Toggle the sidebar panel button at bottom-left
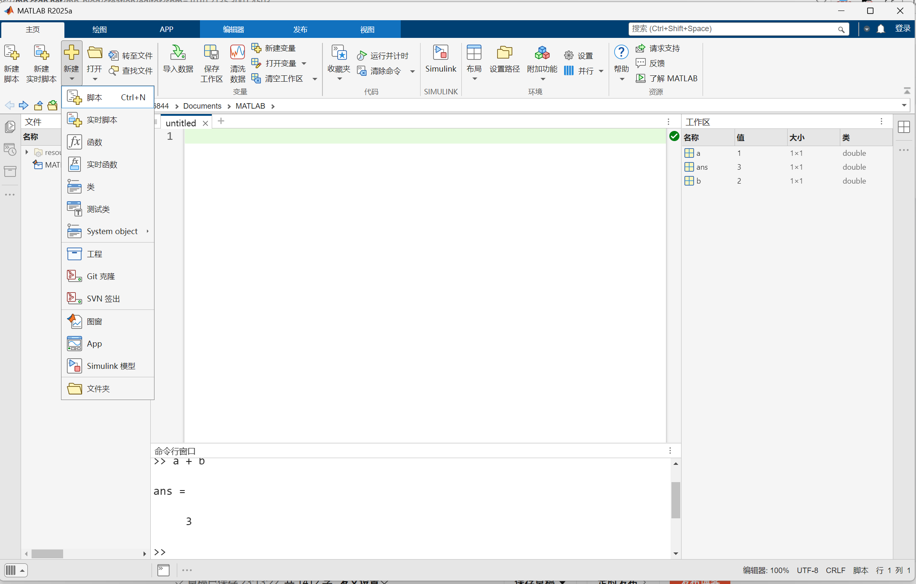 click(x=16, y=571)
